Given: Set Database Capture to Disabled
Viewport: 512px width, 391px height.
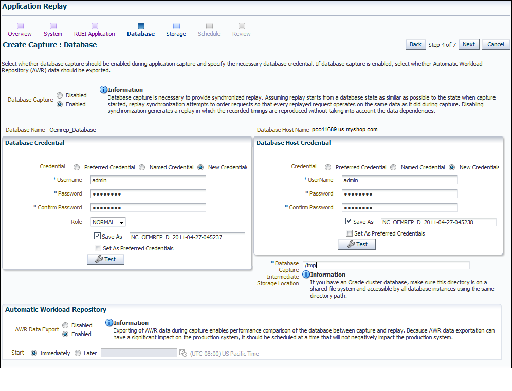Looking at the screenshot, I should pyautogui.click(x=60, y=95).
